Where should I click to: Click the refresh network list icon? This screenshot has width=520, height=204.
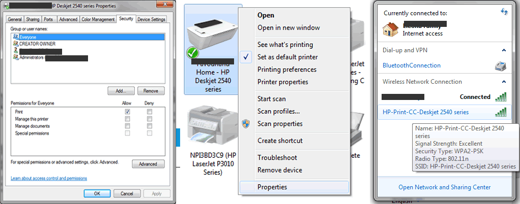tap(504, 12)
